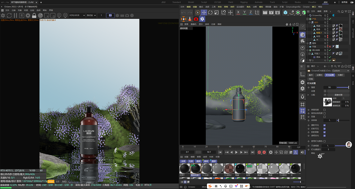The image size is (355, 189).
Task: Toggle Z axis lock
Action: pos(251,12)
